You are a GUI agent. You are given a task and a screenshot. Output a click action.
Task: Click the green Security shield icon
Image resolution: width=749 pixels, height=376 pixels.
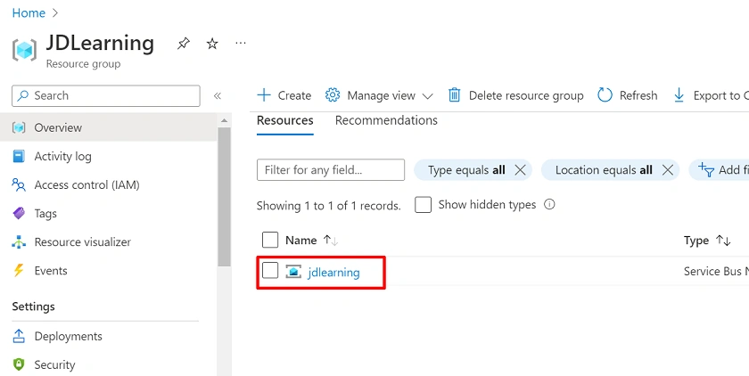point(19,365)
